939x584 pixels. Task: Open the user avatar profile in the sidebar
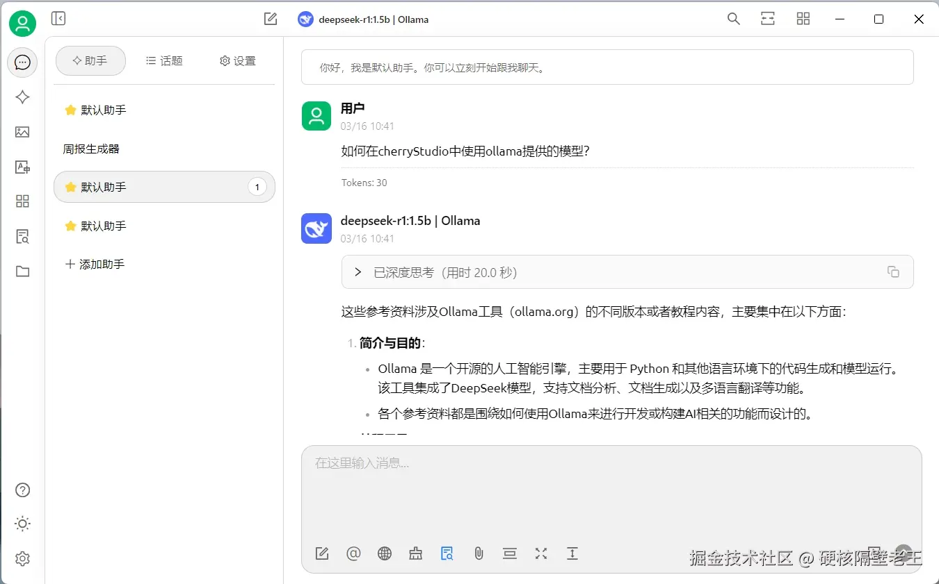[x=22, y=24]
